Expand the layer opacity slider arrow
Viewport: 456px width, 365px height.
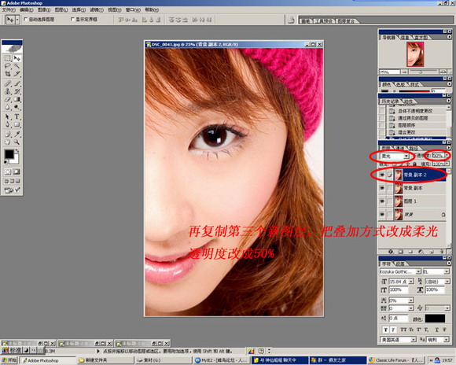click(x=447, y=156)
